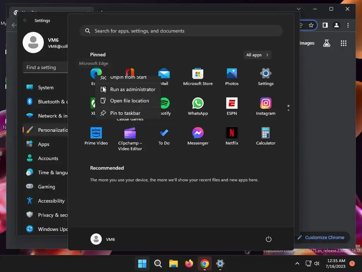Open Bluetooth & devices settings
362x272 pixels.
point(46,102)
